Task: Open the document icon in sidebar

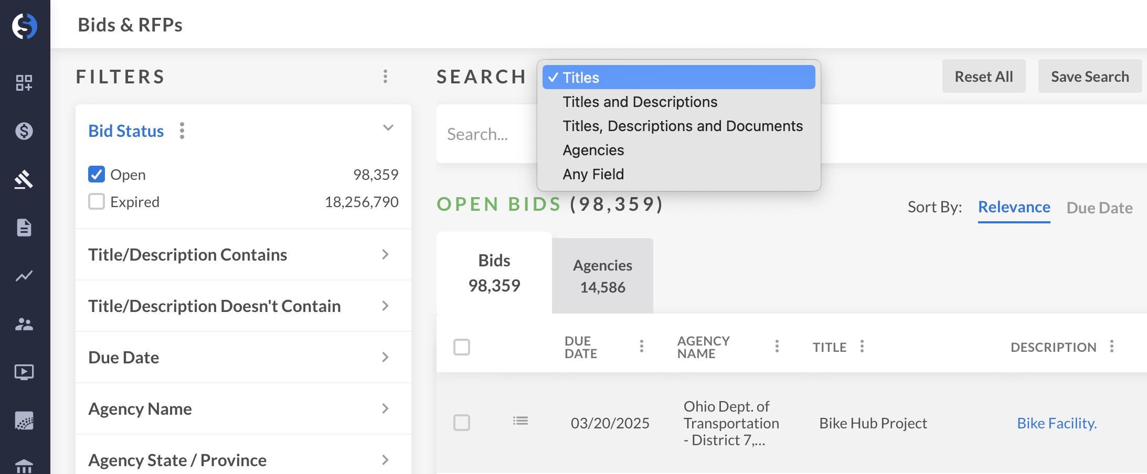Action: (24, 228)
